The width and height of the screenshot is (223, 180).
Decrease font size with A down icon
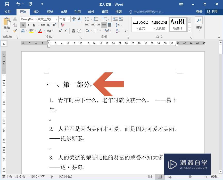[x=66, y=31]
